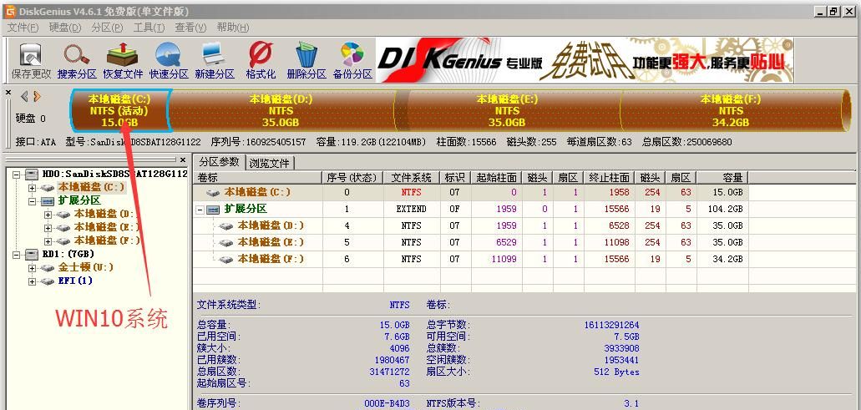Sort by the 文件系统 column header
Image resolution: width=861 pixels, height=410 pixels.
pos(411,177)
